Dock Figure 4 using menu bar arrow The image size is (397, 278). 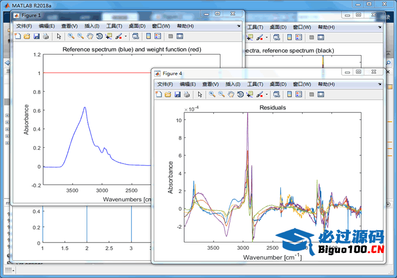(380, 84)
